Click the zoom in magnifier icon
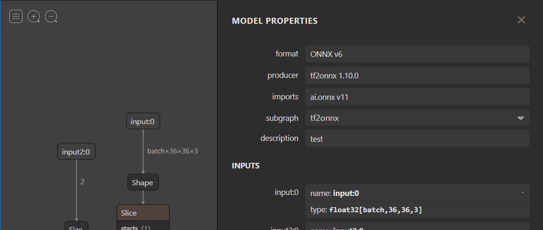 [x=34, y=17]
